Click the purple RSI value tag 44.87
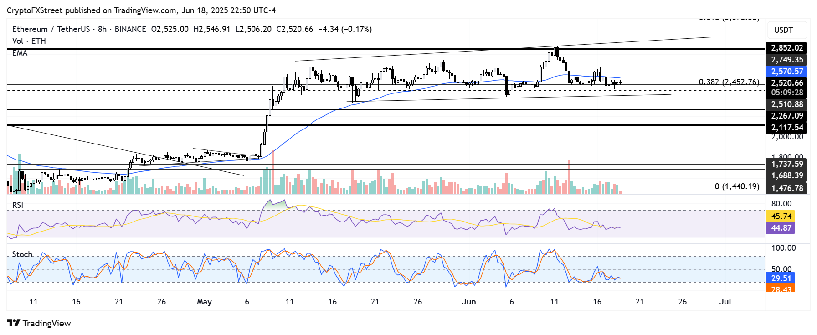 coord(781,228)
